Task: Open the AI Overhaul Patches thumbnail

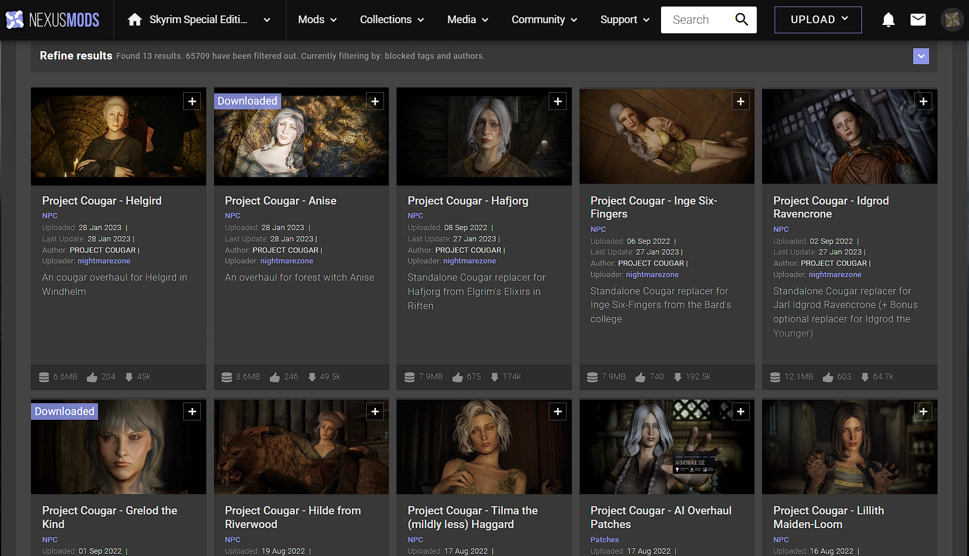Action: pos(667,447)
